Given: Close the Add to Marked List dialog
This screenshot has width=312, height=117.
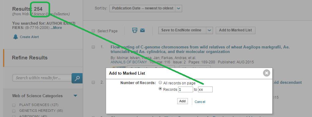Looking at the screenshot, I should (x=266, y=73).
